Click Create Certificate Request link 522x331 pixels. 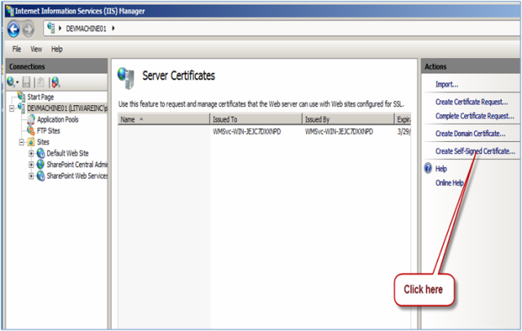click(x=471, y=102)
